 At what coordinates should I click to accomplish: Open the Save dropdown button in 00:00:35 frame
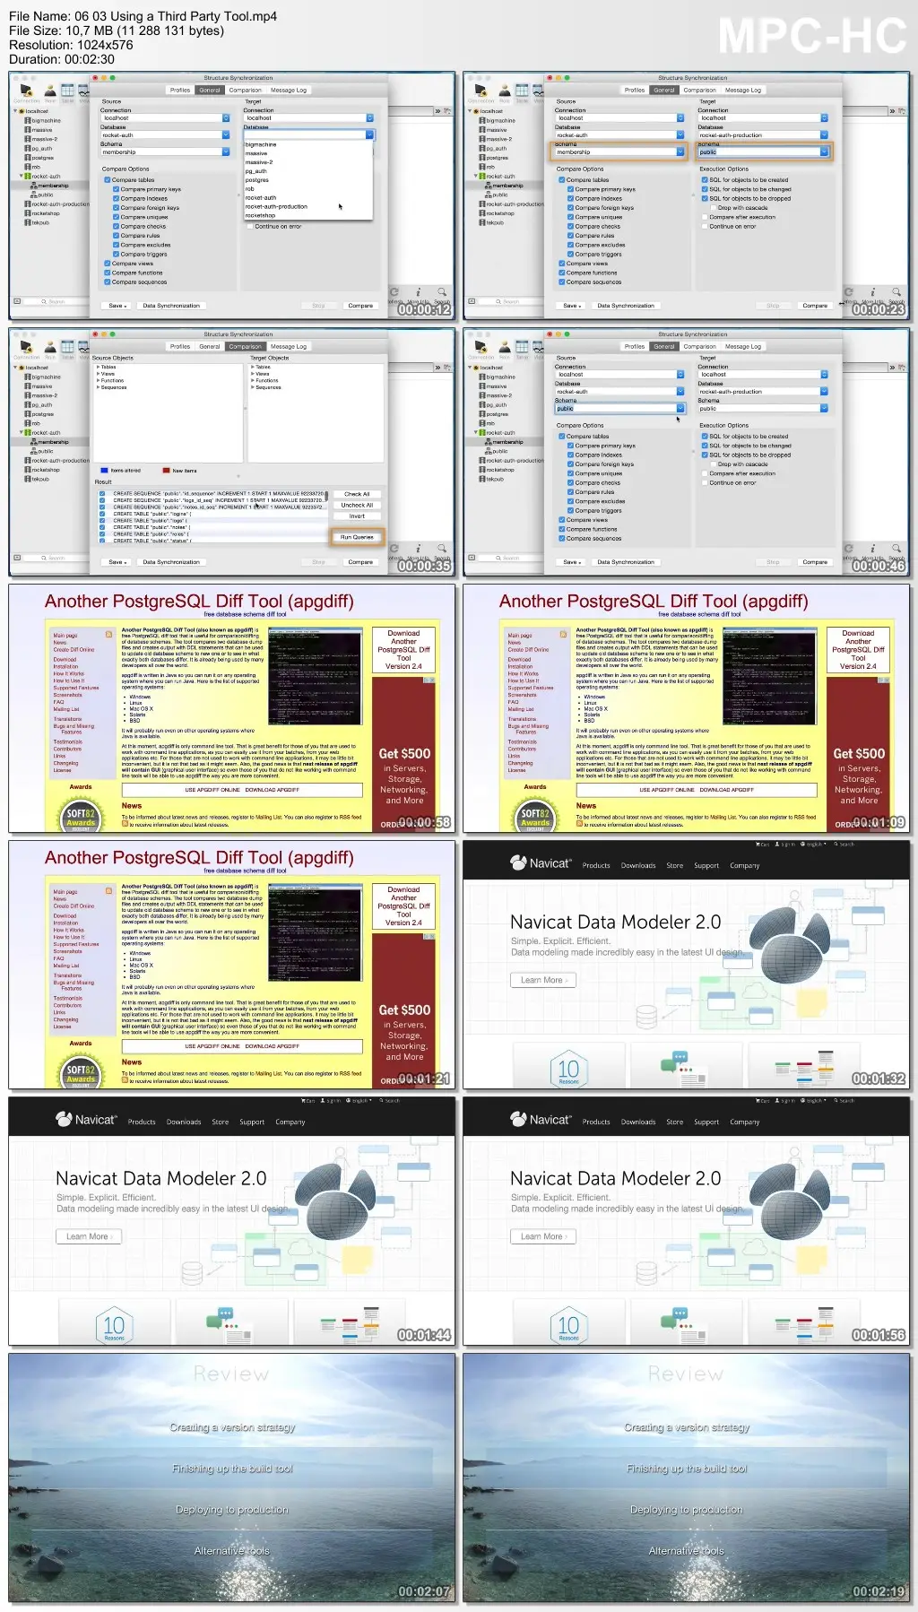coord(116,562)
